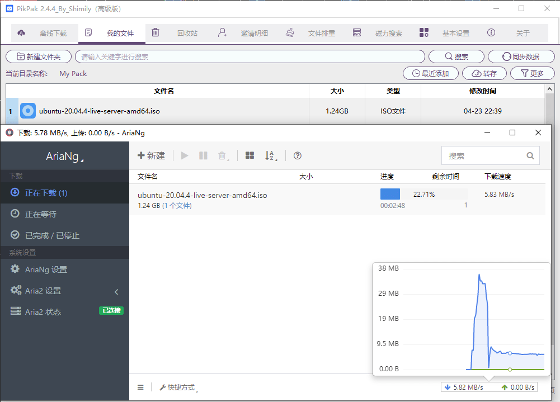Open the 快捷方式 shortcuts menu
This screenshot has width=560, height=402.
click(177, 387)
